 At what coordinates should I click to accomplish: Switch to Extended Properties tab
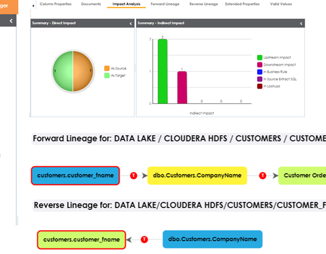point(242,4)
